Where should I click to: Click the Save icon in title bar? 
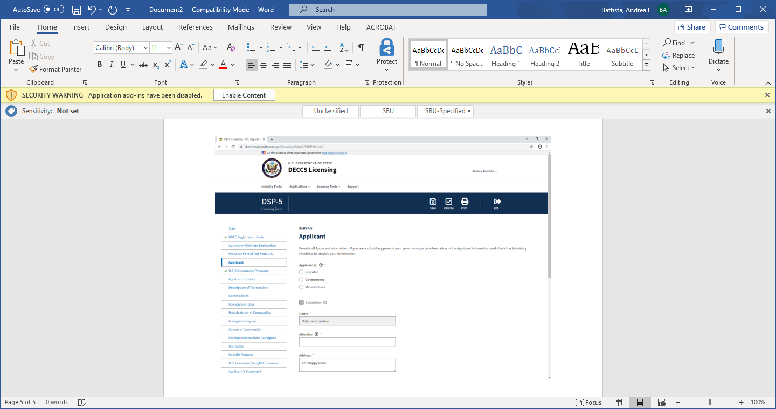coord(77,10)
